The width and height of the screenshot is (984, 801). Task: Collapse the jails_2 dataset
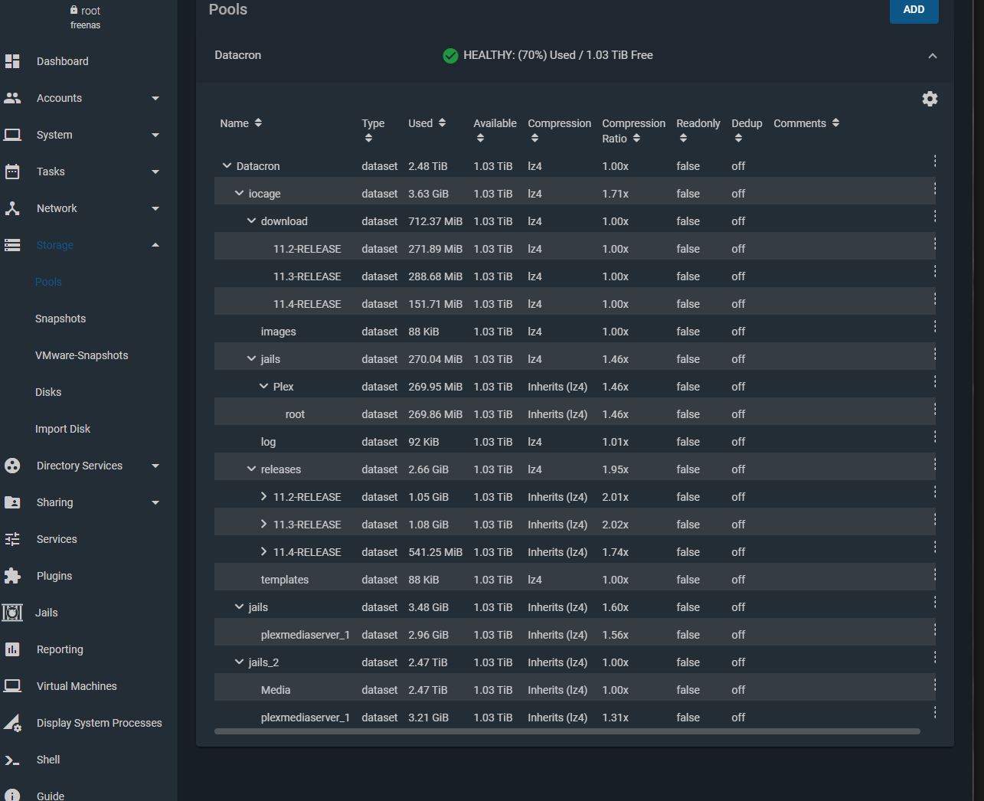239,662
